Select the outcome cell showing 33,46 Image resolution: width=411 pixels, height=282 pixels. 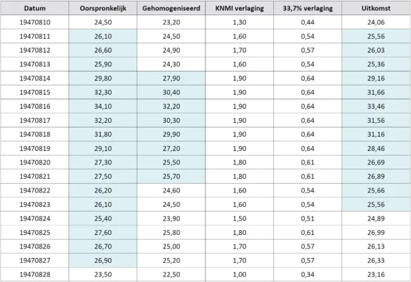(375, 107)
